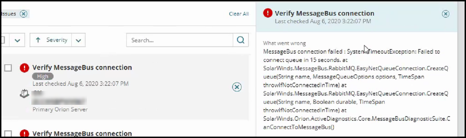466x138 pixels.
Task: Toggle sort direction arrow next to Severity
Action: 38,40
